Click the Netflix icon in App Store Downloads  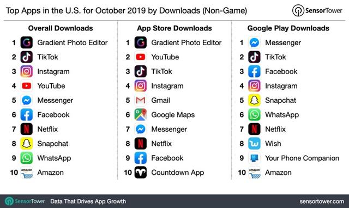141,144
